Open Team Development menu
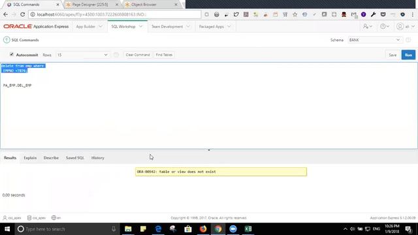This screenshot has width=418, height=235. [167, 27]
